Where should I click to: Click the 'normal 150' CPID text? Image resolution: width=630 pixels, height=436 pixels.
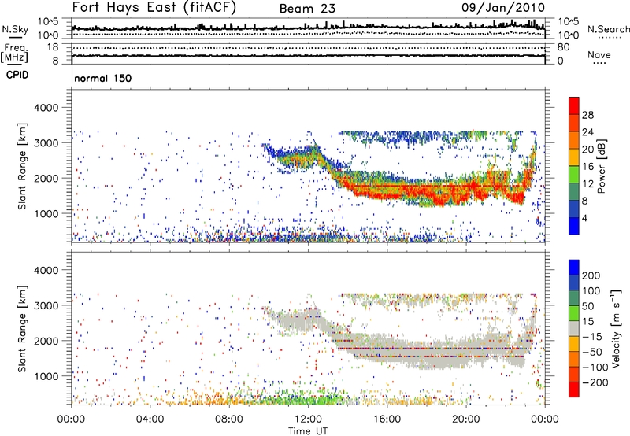point(103,78)
